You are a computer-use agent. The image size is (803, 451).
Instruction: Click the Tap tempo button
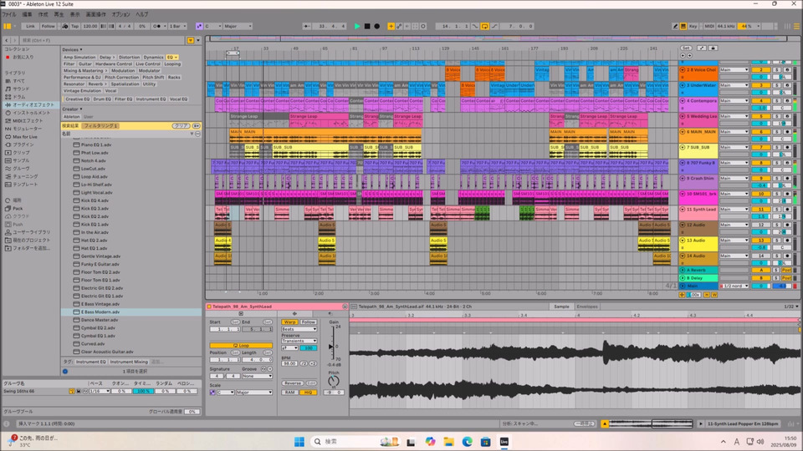(74, 26)
